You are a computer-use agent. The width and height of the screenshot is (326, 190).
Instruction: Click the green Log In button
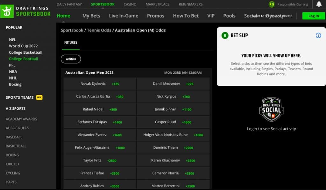click(314, 16)
